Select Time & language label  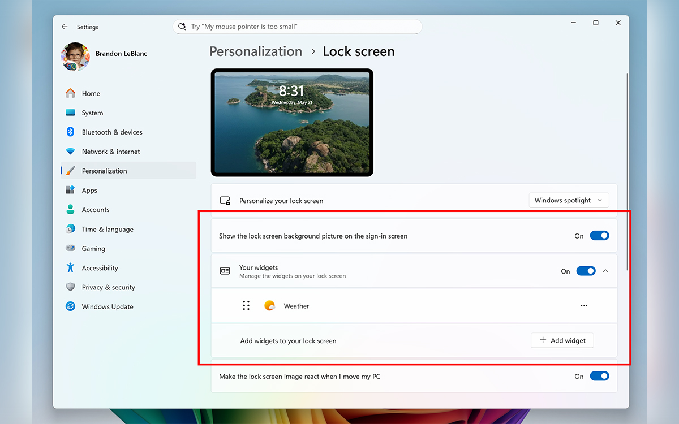pos(108,229)
